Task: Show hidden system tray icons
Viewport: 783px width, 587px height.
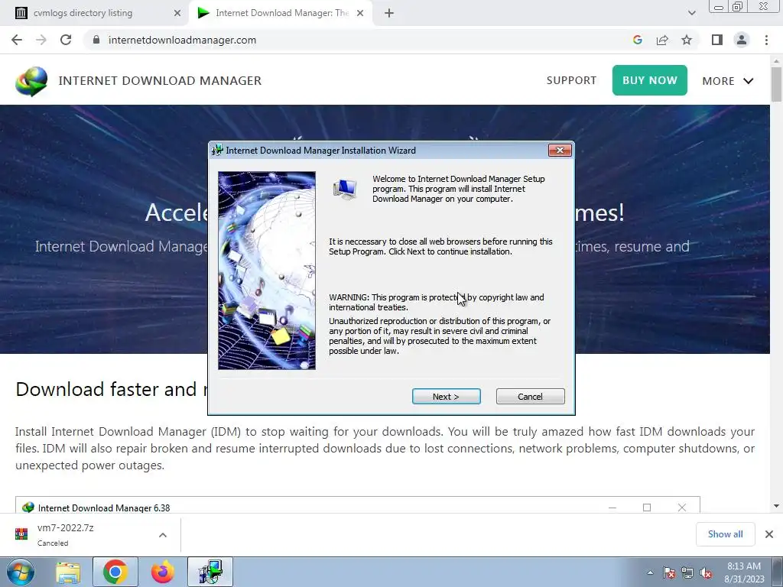Action: (x=650, y=573)
